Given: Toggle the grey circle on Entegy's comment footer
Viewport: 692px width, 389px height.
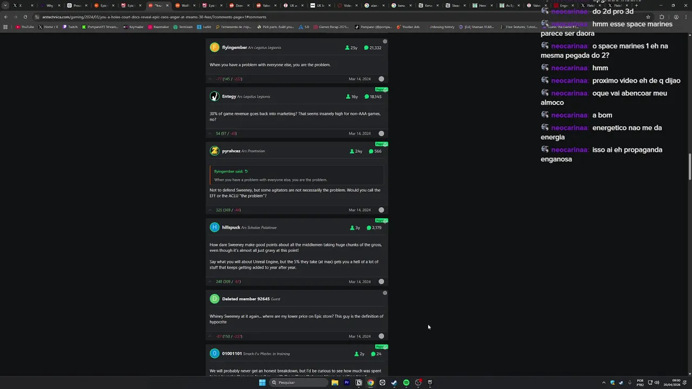Looking at the screenshot, I should coord(381,133).
